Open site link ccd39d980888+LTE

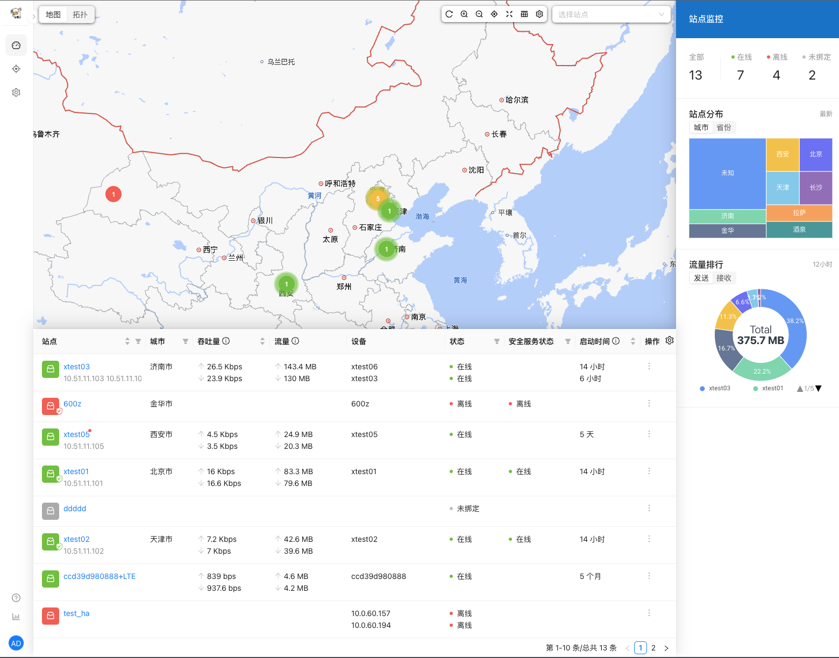(x=99, y=576)
